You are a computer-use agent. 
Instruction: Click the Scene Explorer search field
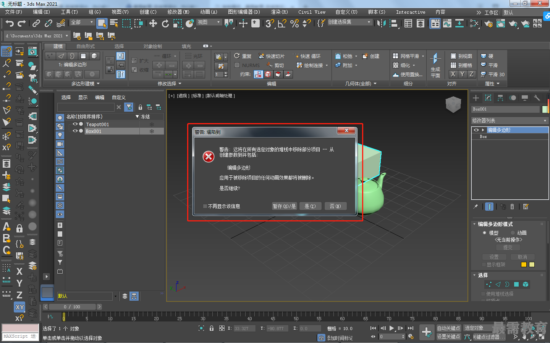[x=86, y=107]
